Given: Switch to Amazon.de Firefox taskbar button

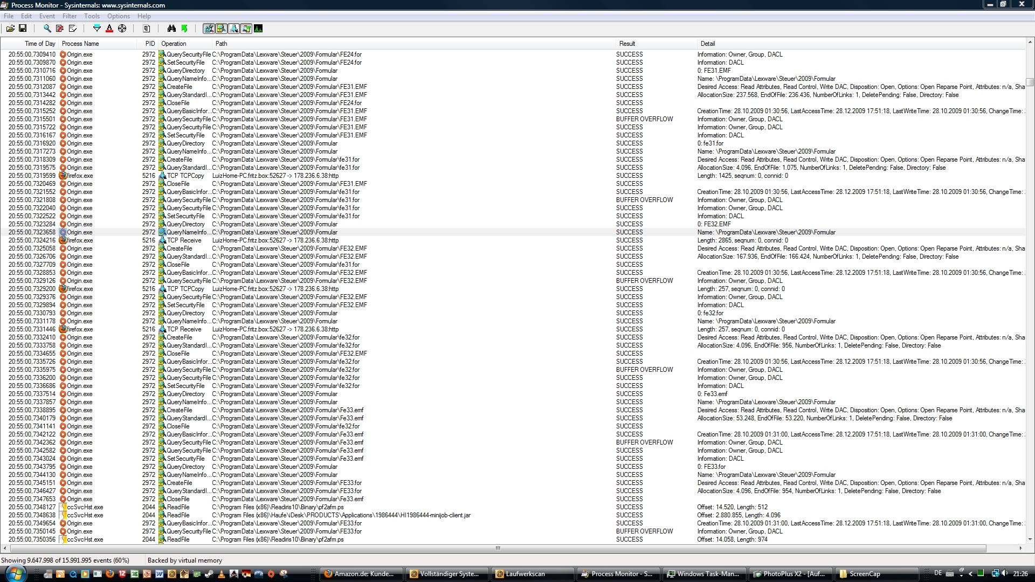Looking at the screenshot, I should 362,574.
